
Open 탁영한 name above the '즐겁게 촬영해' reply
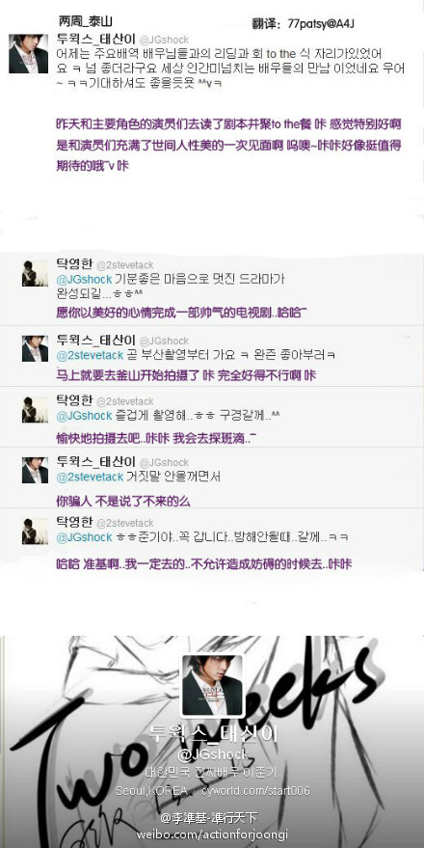pos(74,400)
